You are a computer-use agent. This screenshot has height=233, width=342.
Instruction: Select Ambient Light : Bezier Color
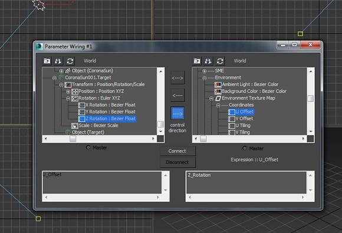pyautogui.click(x=250, y=84)
